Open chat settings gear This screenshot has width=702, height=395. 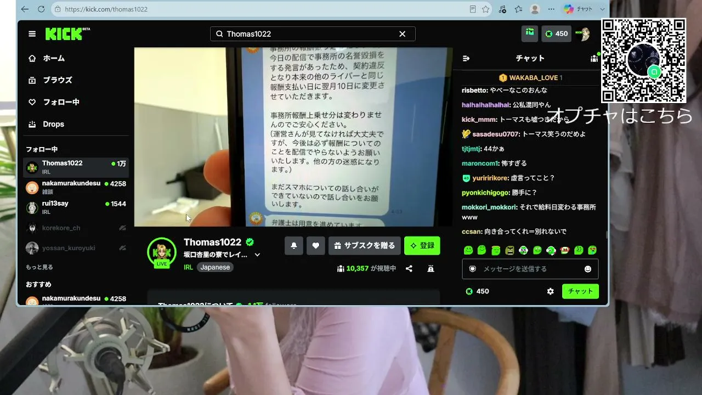(551, 291)
